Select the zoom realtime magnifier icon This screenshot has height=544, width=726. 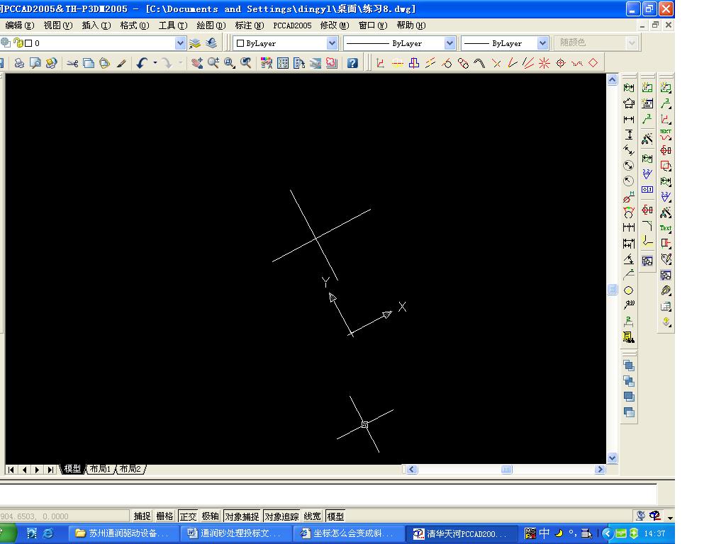point(213,63)
